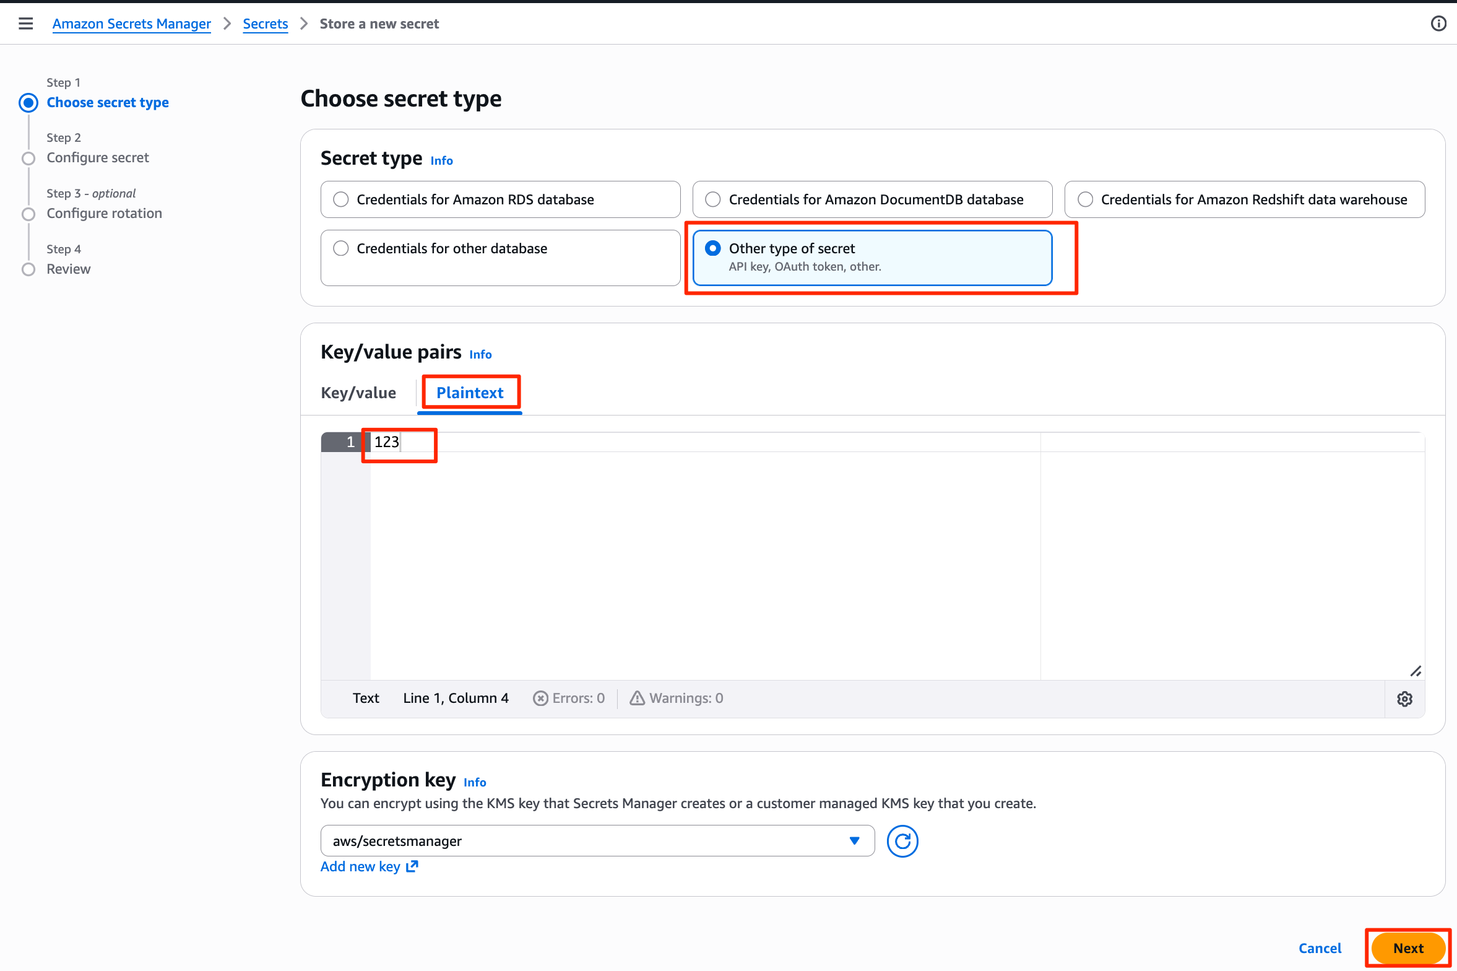Open Secret type Info link
Screen dimensions: 1457x971
pyautogui.click(x=441, y=160)
